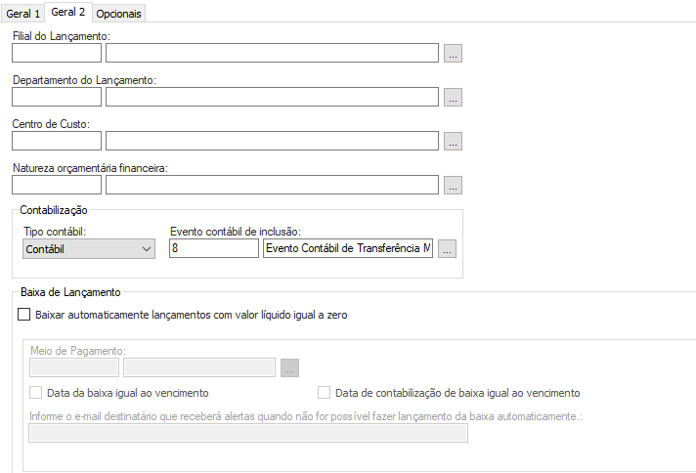Select the Geral 2 tab
Screen dimensions: 696x473
(x=68, y=13)
